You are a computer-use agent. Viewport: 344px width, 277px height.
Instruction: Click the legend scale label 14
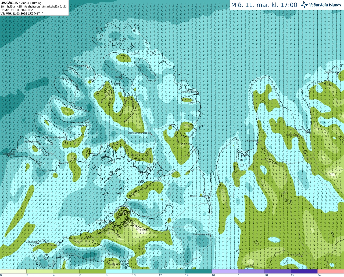coord(187,275)
